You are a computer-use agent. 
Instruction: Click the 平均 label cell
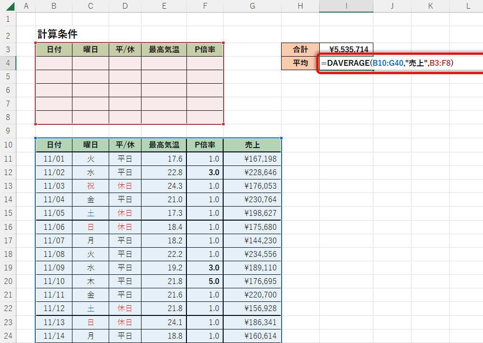pos(300,63)
